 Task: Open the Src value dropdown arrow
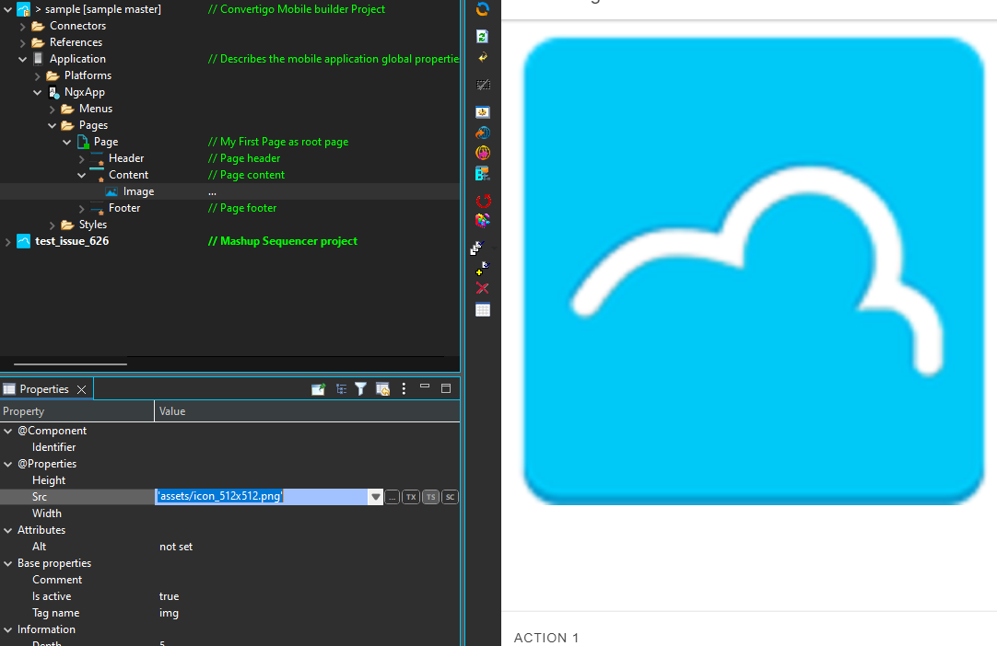point(375,497)
